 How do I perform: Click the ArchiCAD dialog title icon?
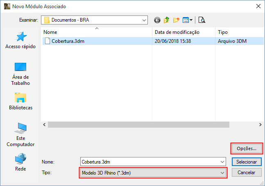click(7, 7)
